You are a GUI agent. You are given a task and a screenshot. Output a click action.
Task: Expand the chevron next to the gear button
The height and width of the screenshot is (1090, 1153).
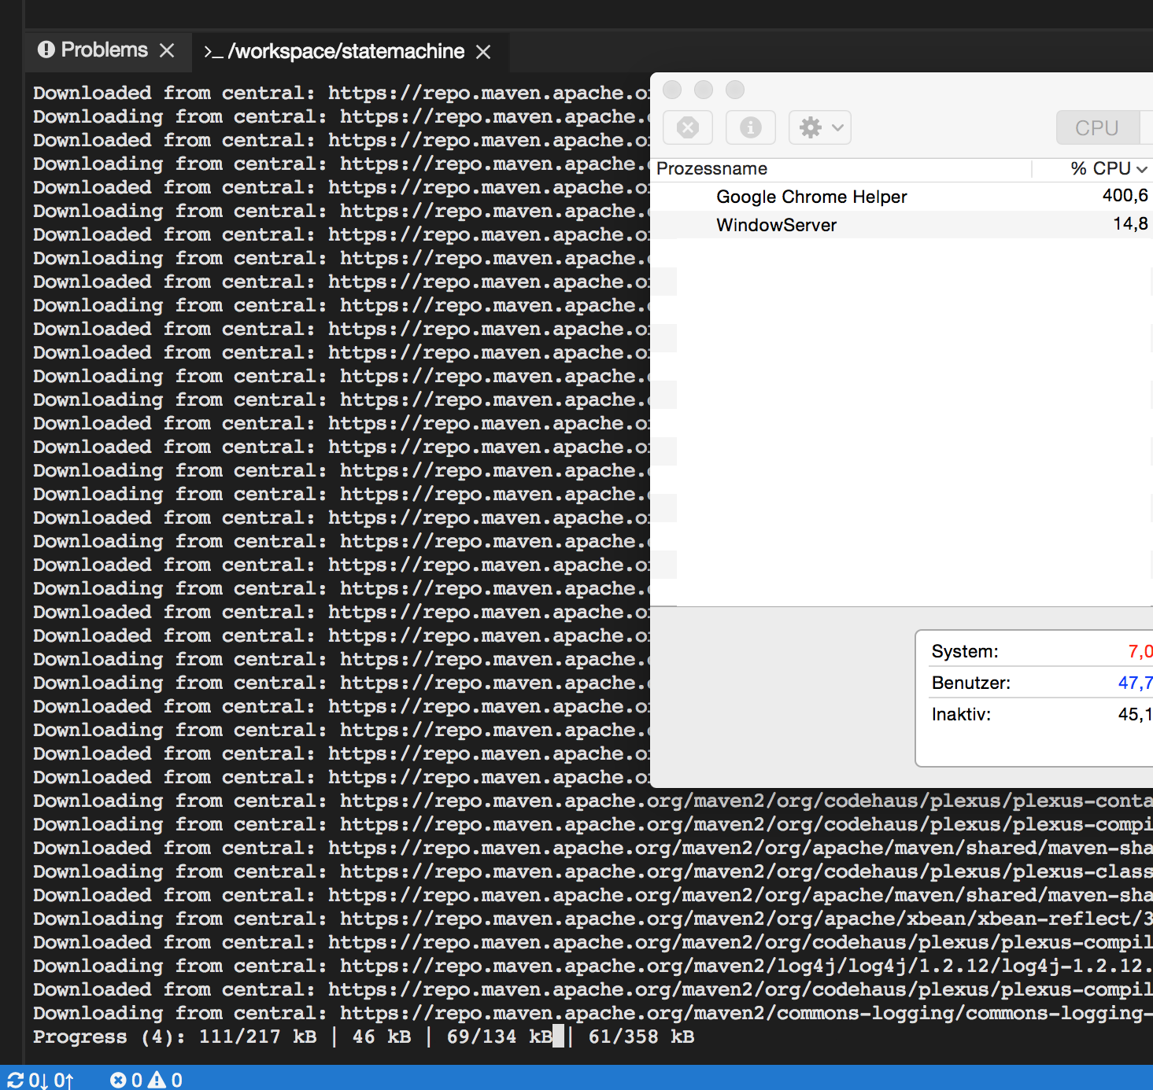tap(837, 127)
